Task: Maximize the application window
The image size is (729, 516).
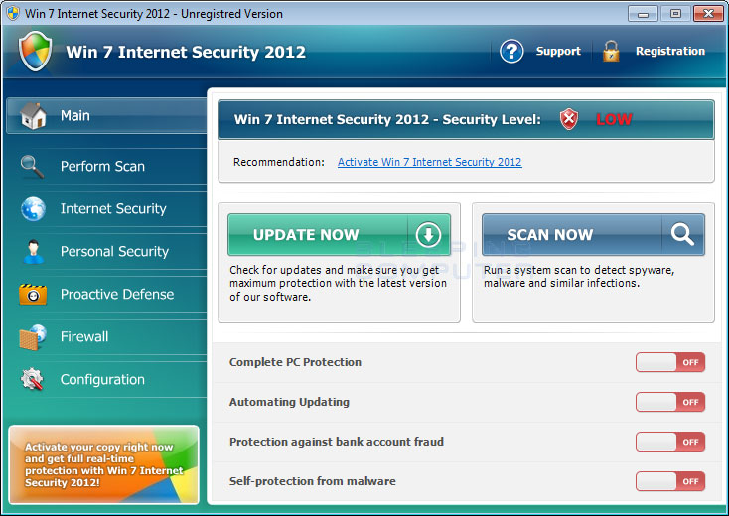Action: pyautogui.click(x=675, y=14)
